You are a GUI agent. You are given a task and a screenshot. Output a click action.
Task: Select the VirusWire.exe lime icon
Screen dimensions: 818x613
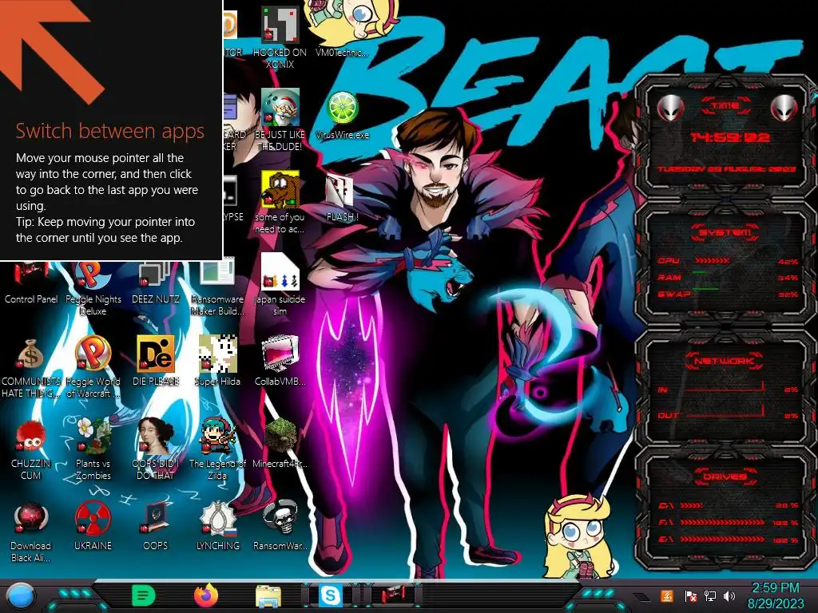pos(342,108)
